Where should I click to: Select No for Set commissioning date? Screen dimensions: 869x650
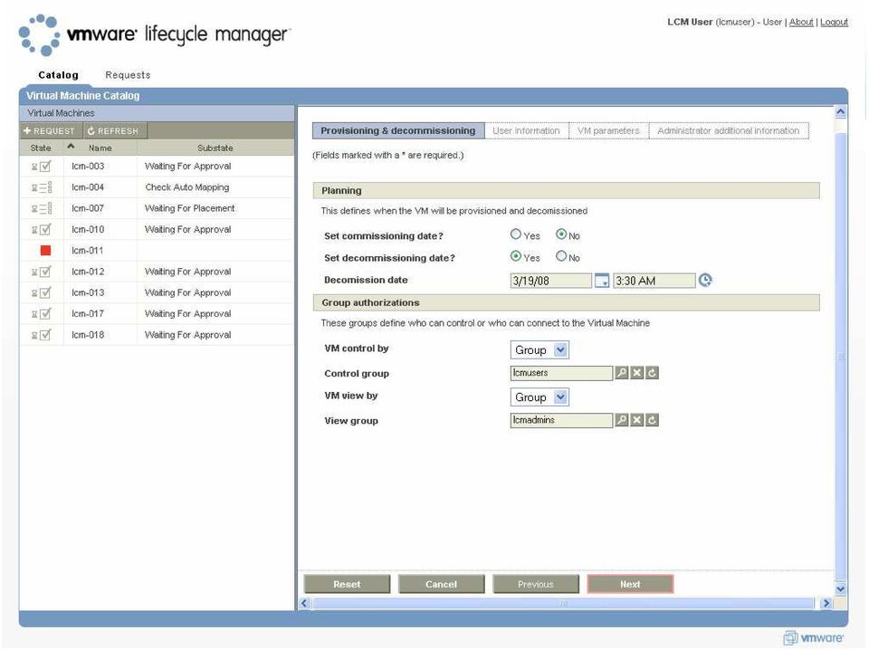(561, 234)
